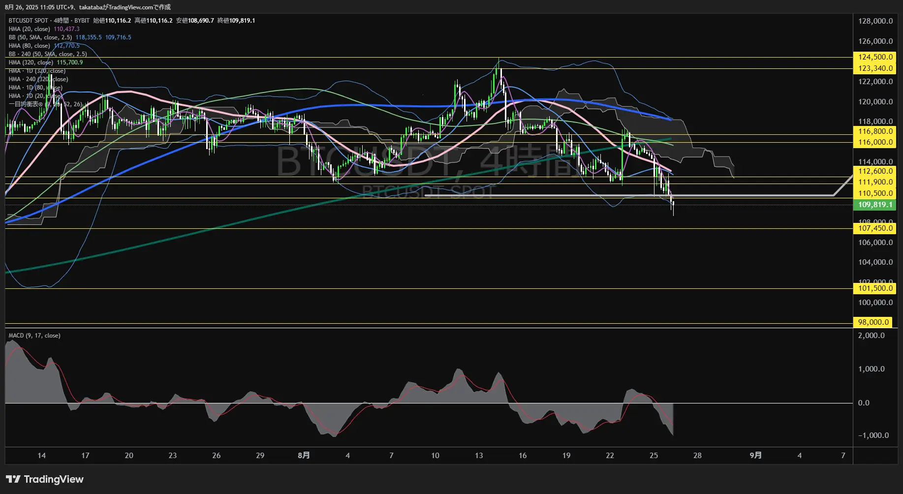903x494 pixels.
Task: Click the 111,900.0 yellow price label
Action: (874, 182)
